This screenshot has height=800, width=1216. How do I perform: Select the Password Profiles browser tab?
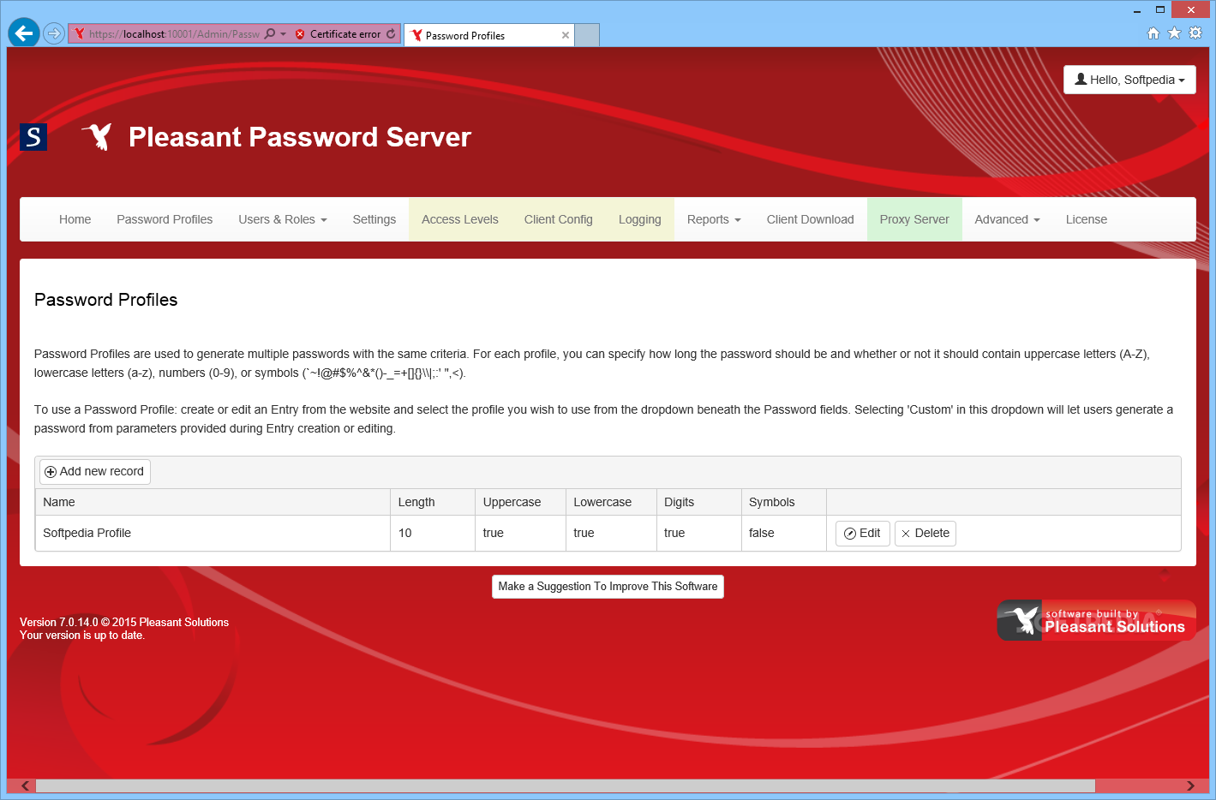coord(488,35)
